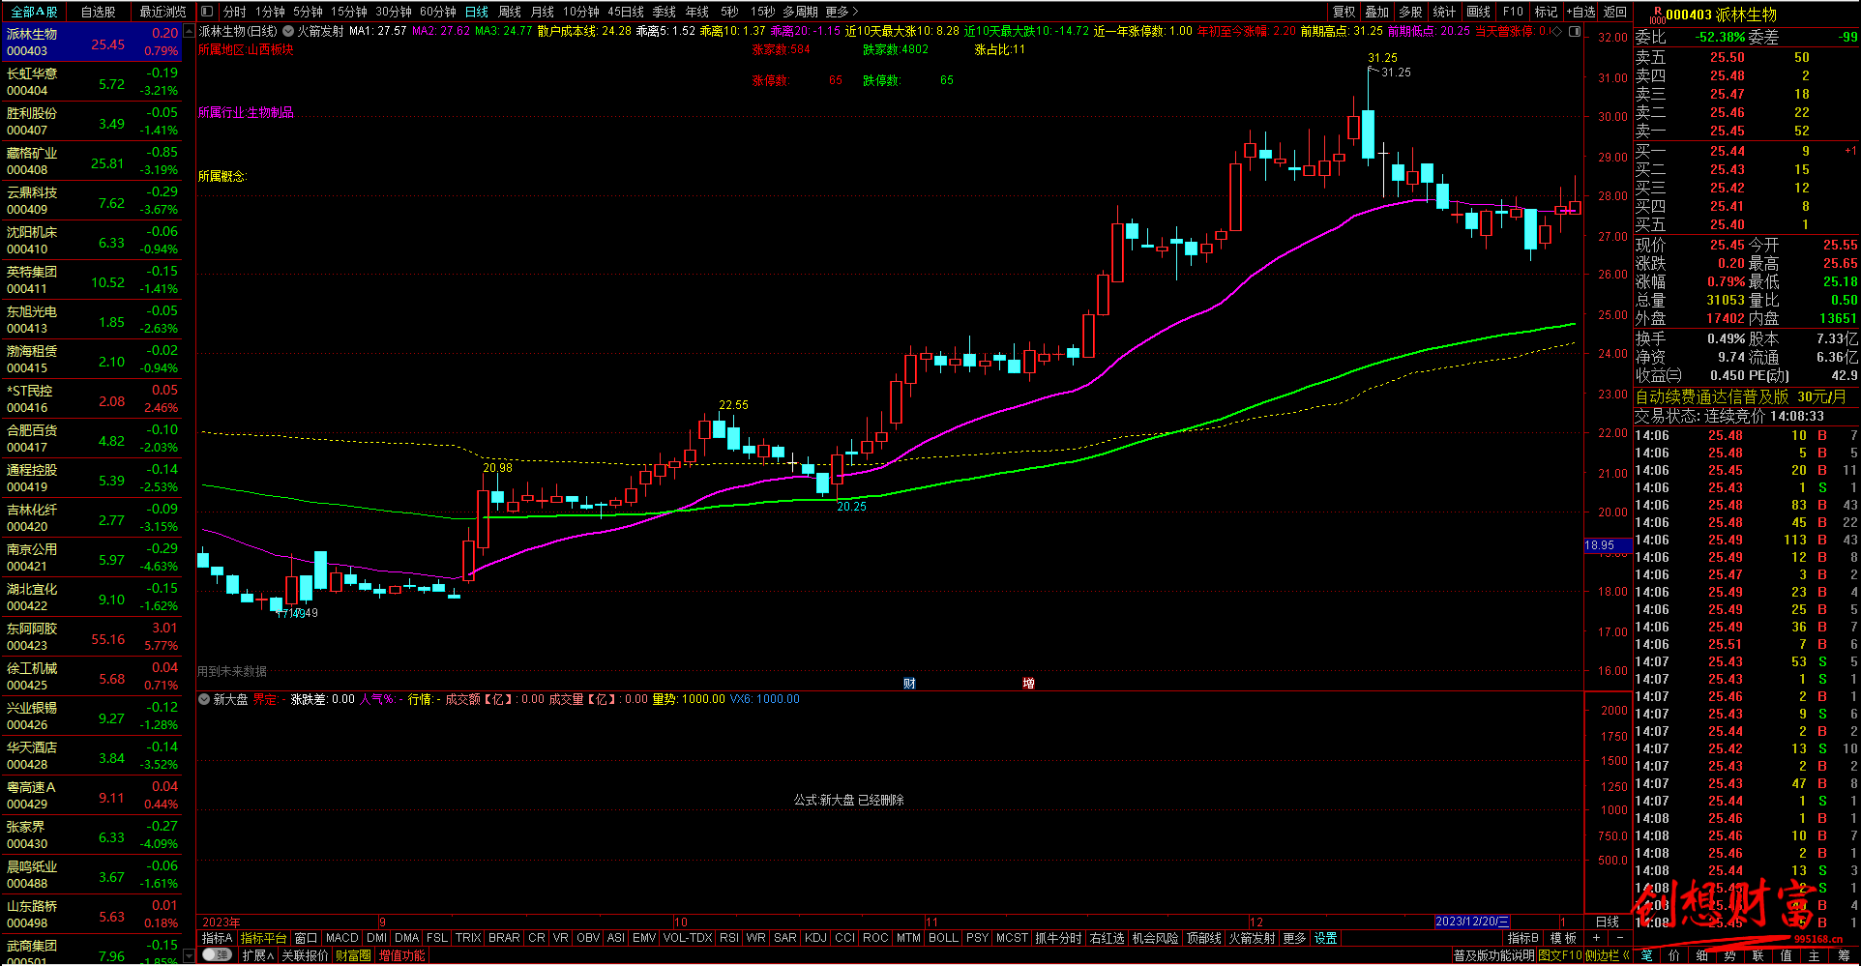The width and height of the screenshot is (1861, 966).
Task: Click the 叠加 overlay button
Action: click(x=1377, y=12)
